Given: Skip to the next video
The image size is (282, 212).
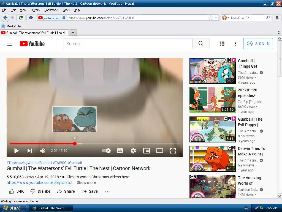Looking at the screenshot, I should coord(30,151).
